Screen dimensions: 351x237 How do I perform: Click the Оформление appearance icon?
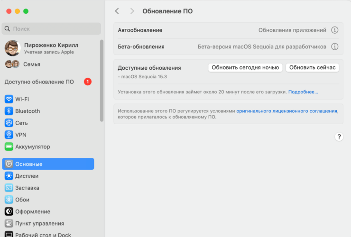(x=9, y=211)
